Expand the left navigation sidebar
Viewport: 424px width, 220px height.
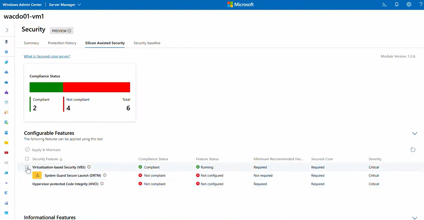coord(7,30)
